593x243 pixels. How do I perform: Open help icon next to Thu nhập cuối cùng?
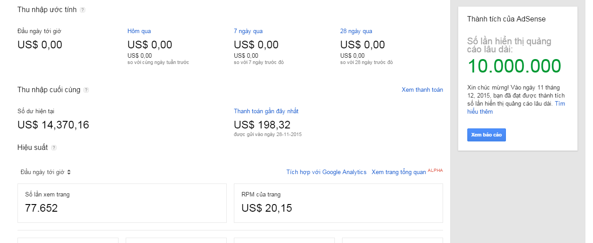coord(86,90)
